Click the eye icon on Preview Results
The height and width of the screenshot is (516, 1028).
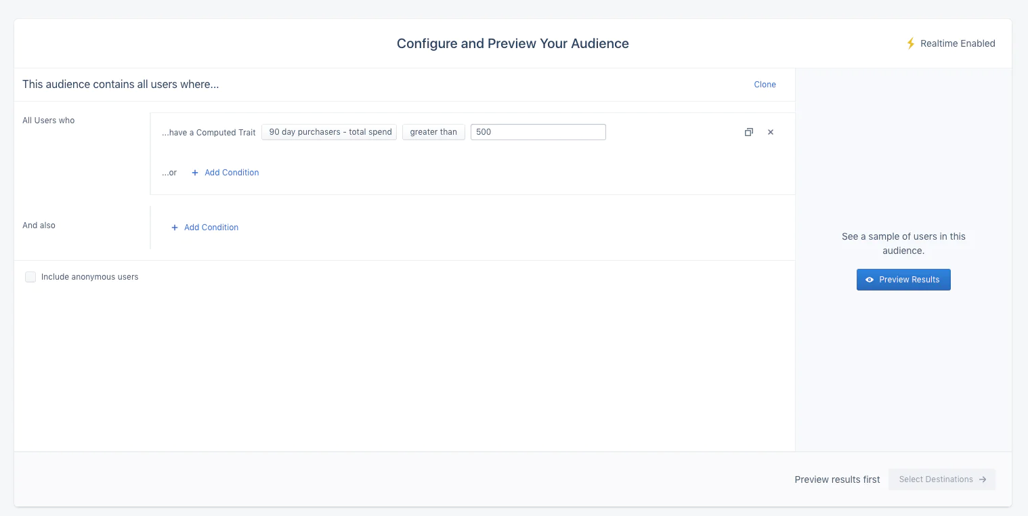[870, 280]
